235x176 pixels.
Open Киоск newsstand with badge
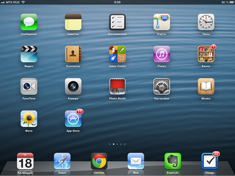coord(206,54)
